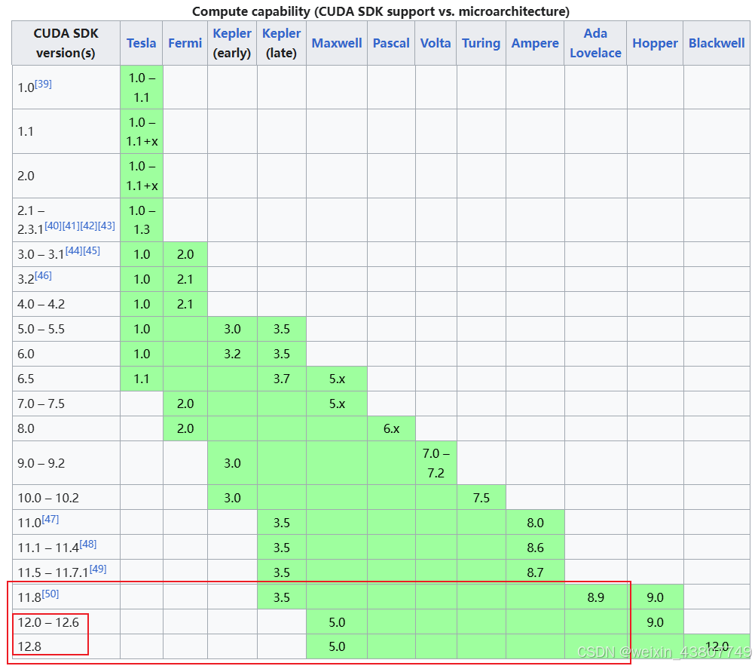Screen dimensions: 755x666
Task: Open the Turing header link
Action: pos(481,44)
